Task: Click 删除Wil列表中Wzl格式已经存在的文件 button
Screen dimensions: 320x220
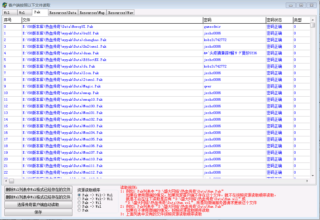Action: [38, 190]
